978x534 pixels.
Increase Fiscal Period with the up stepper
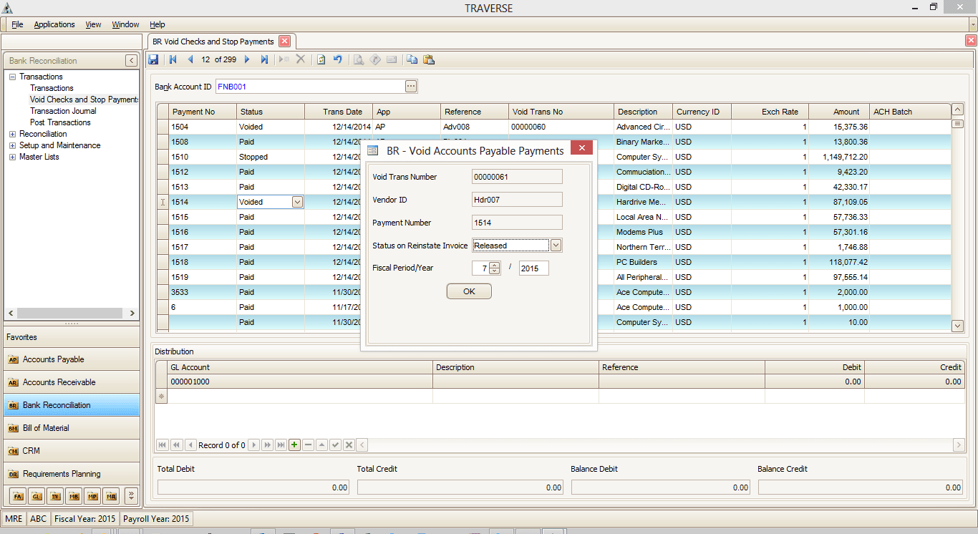[495, 265]
